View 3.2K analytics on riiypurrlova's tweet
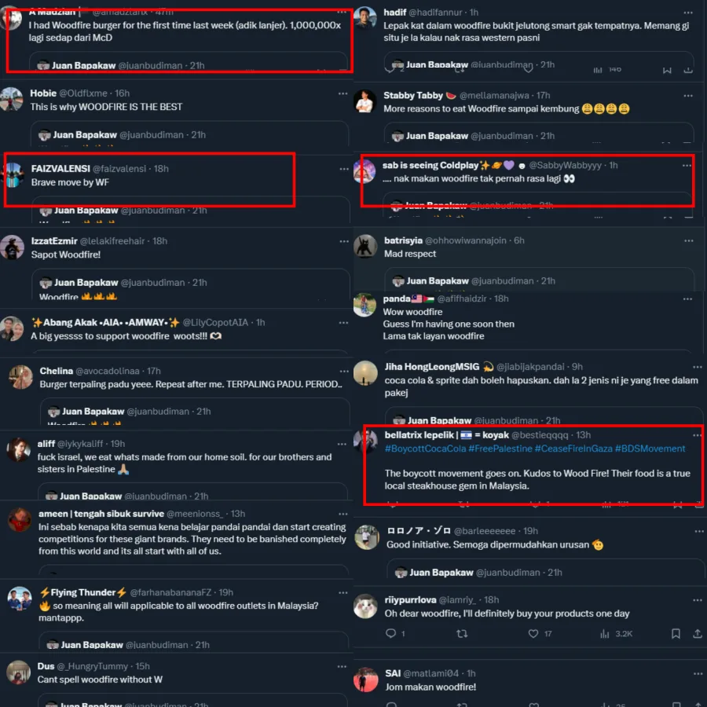Screen dimensions: 707x707 616,633
